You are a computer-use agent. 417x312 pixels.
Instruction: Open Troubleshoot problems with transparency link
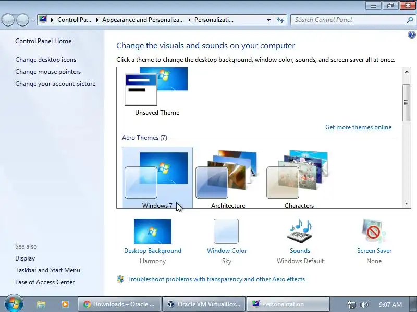tap(216, 279)
